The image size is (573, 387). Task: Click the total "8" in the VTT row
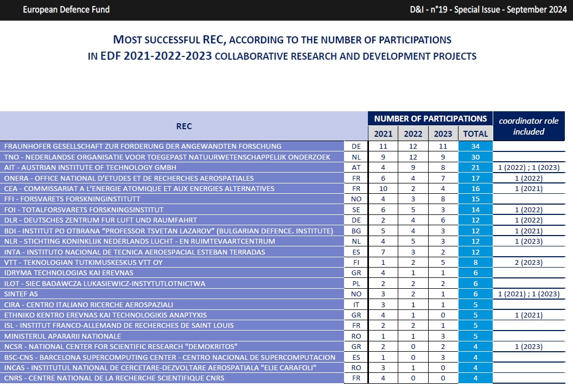pyautogui.click(x=475, y=262)
